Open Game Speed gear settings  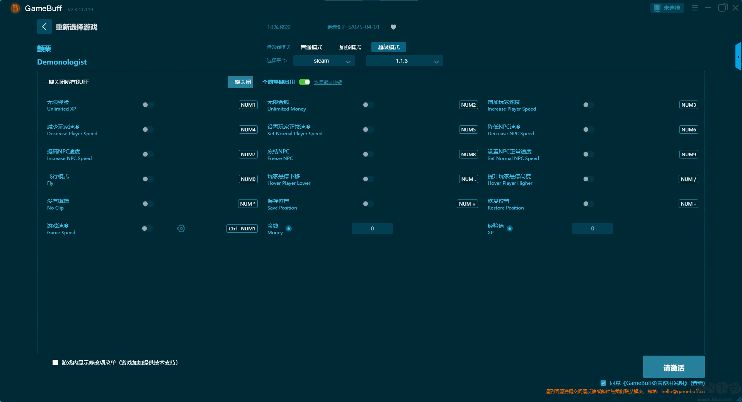tap(181, 228)
